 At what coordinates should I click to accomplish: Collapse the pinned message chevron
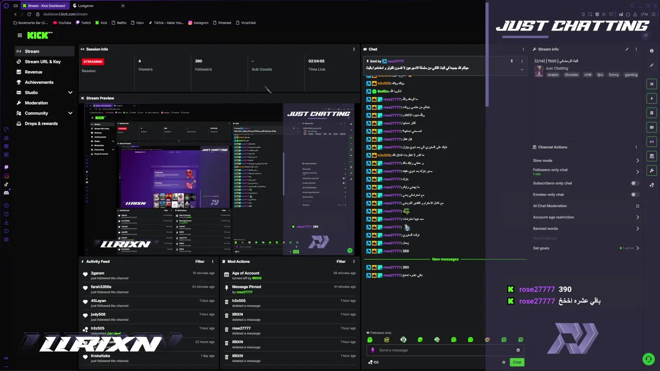[x=522, y=69]
